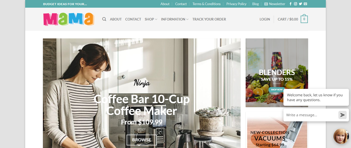351x148 pixels.
Task: Click the chat agent avatar
Action: pos(341,136)
